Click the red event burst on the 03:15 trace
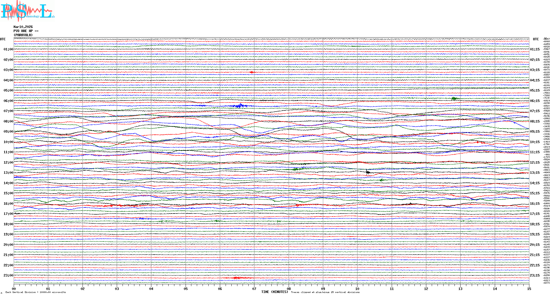The height and width of the screenshot is (296, 551). (x=252, y=72)
